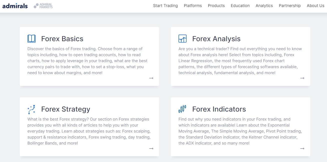Follow the arrow in the Forex Indicators card
This screenshot has height=162, width=327.
[x=302, y=149]
